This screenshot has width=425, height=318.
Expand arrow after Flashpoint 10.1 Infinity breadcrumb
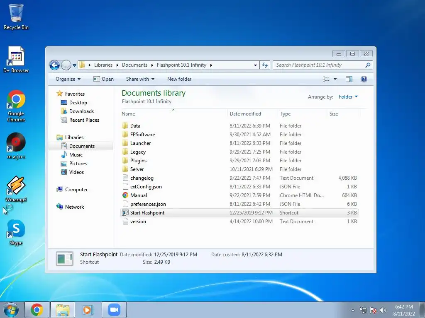click(211, 65)
